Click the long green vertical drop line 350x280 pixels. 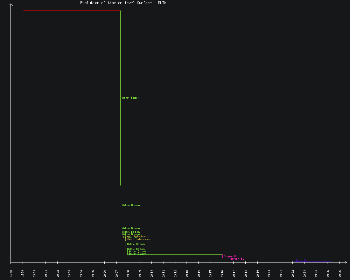tap(121, 98)
